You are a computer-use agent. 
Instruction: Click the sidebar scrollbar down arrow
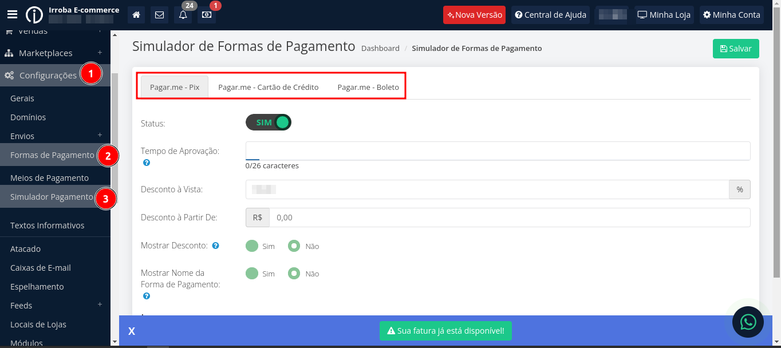[x=115, y=341]
